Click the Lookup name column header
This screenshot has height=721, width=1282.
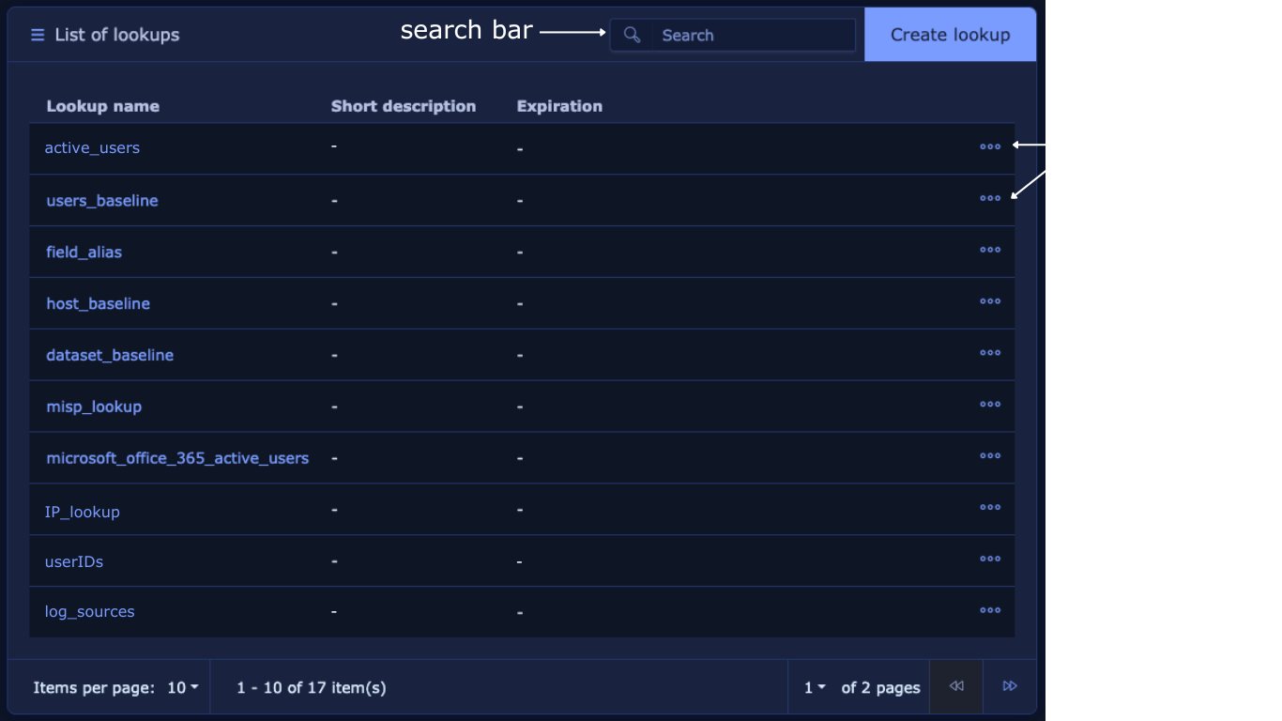(x=103, y=106)
